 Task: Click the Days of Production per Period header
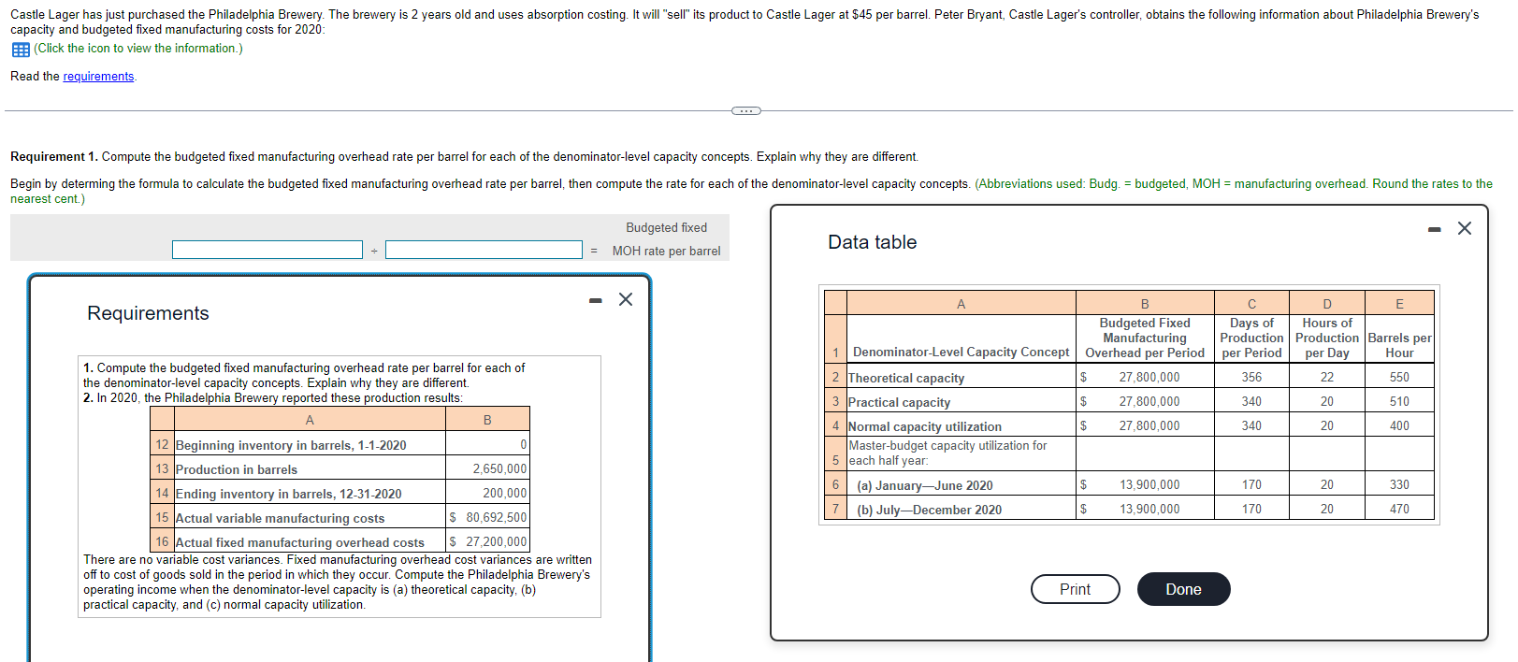1251,338
